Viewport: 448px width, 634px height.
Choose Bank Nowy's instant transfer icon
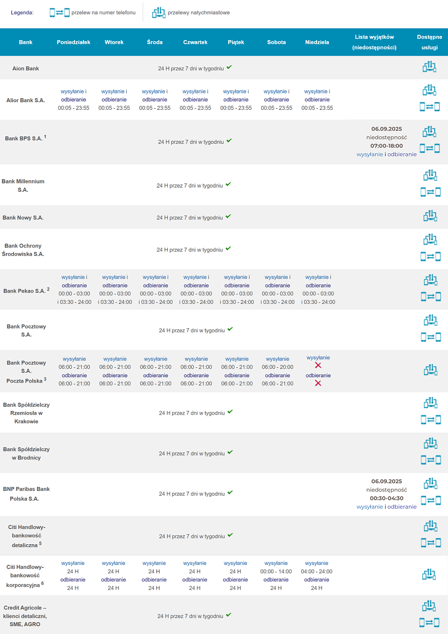430,216
